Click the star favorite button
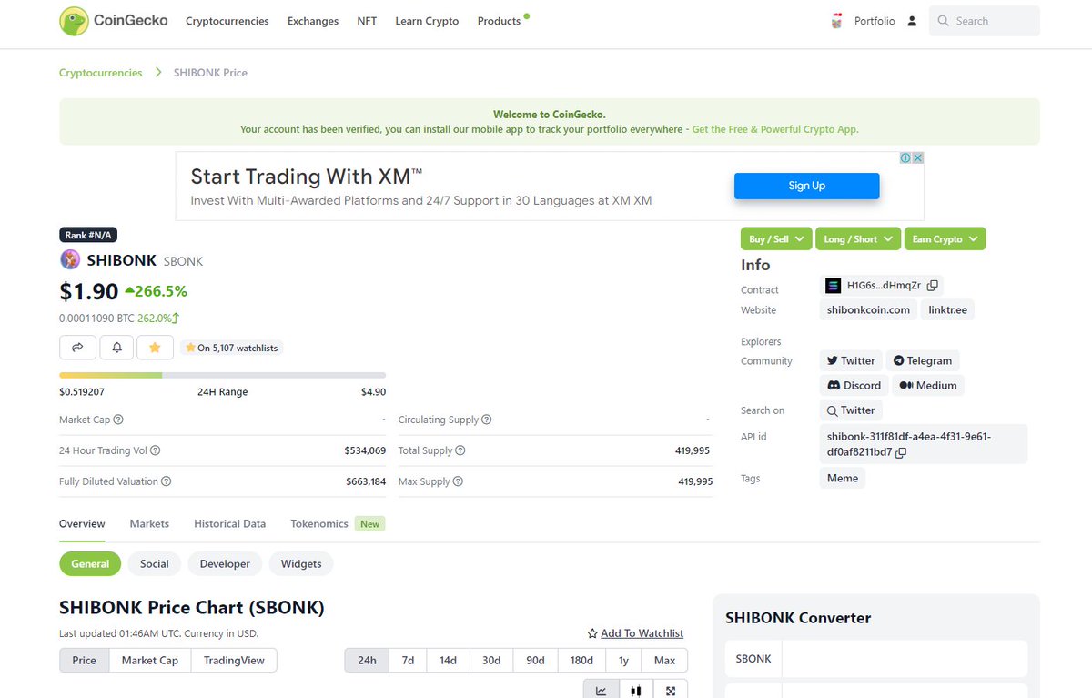This screenshot has width=1092, height=698. (155, 347)
